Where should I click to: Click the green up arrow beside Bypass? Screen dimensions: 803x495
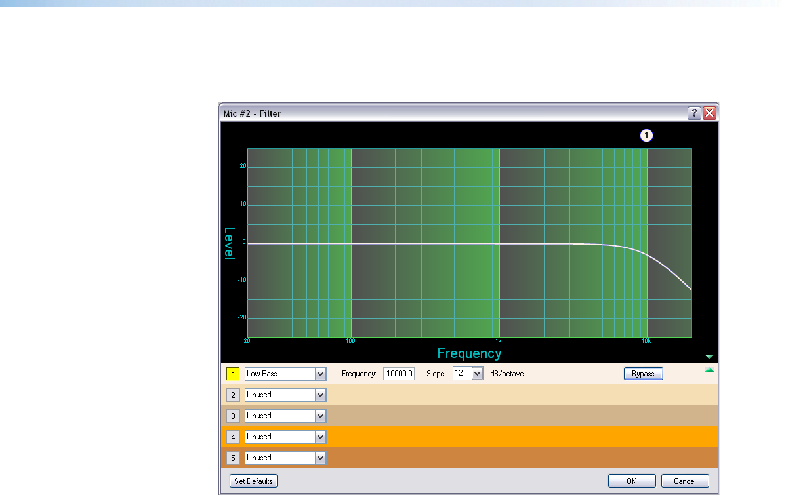click(709, 370)
